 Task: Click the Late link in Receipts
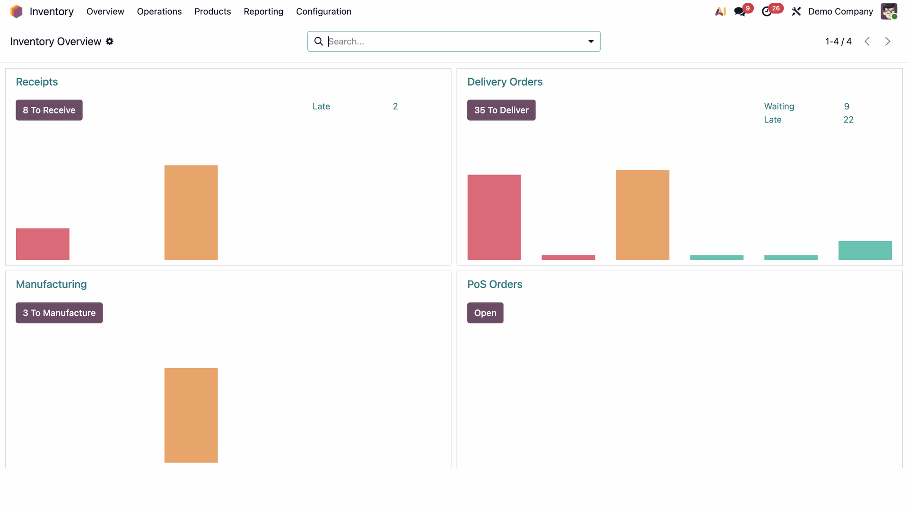tap(321, 106)
